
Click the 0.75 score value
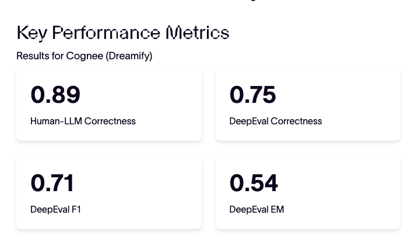[252, 95]
